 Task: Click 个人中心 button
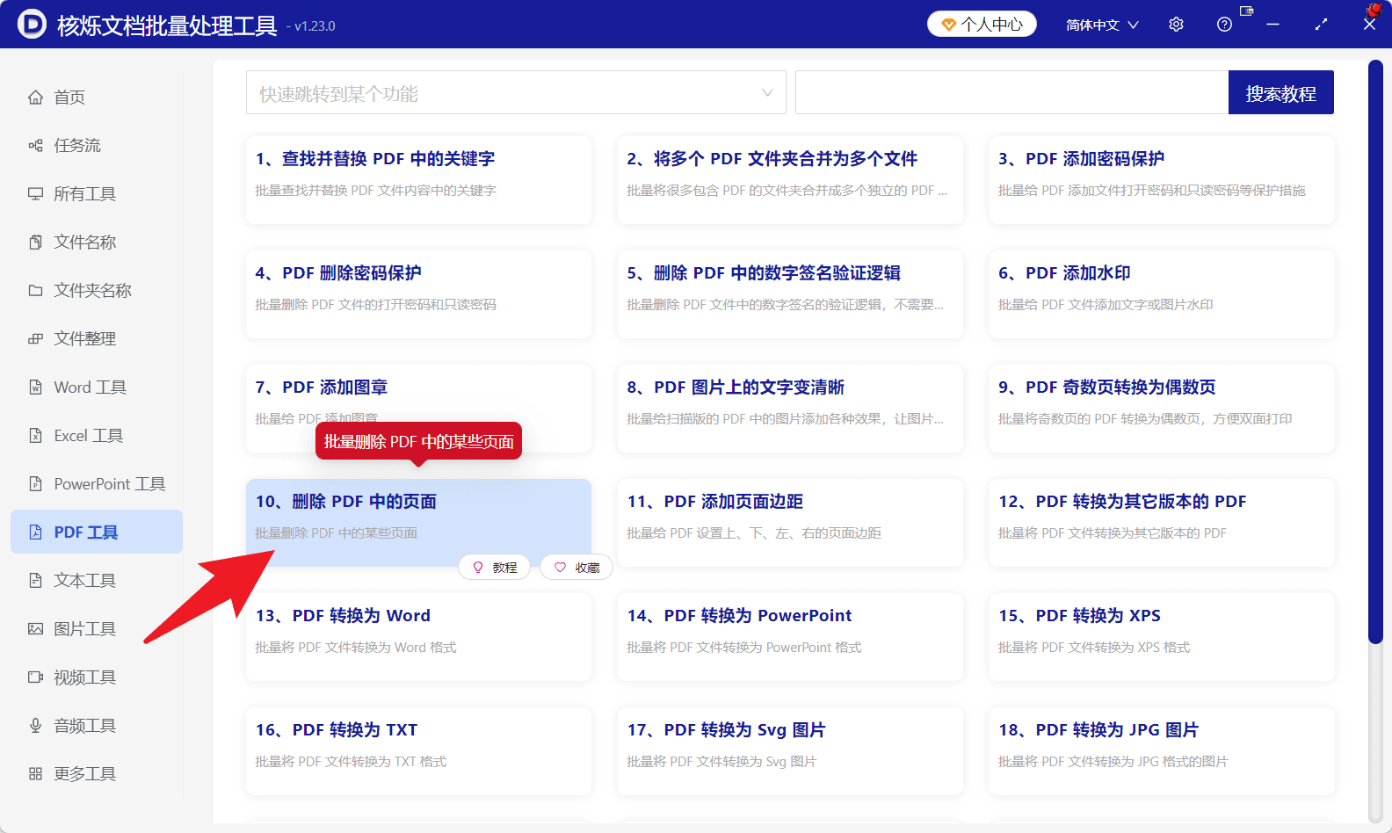(982, 25)
